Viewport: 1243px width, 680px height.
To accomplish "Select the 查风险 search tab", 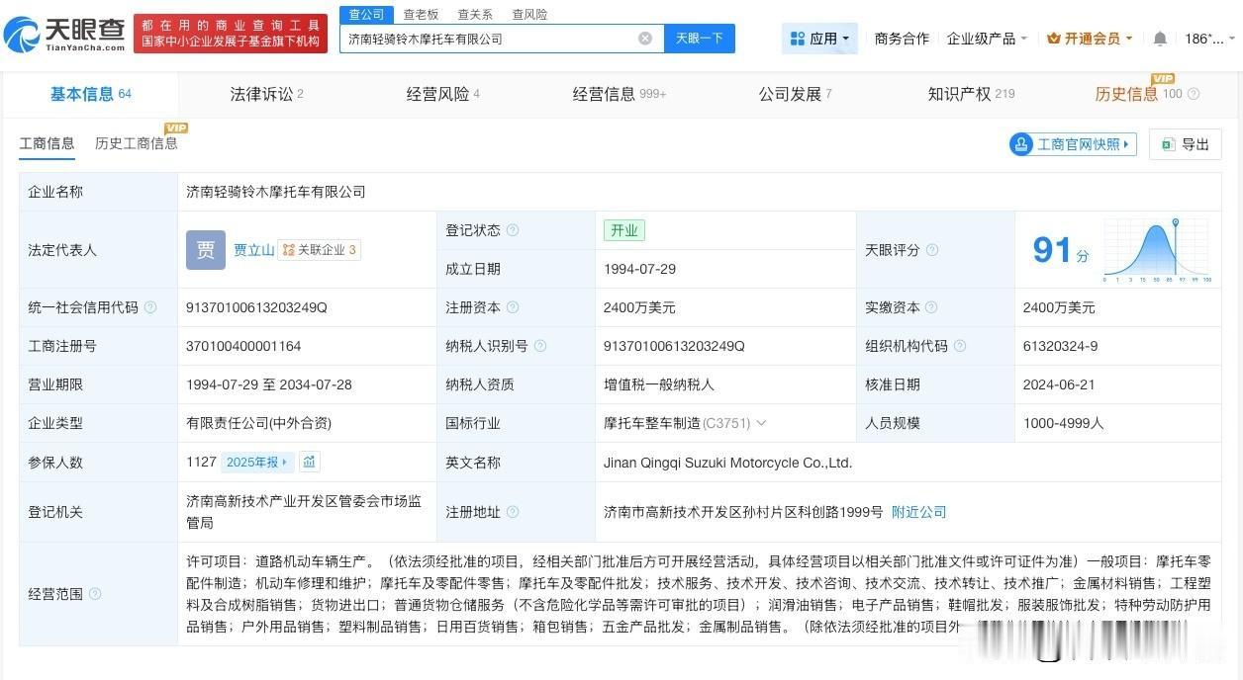I will [529, 14].
